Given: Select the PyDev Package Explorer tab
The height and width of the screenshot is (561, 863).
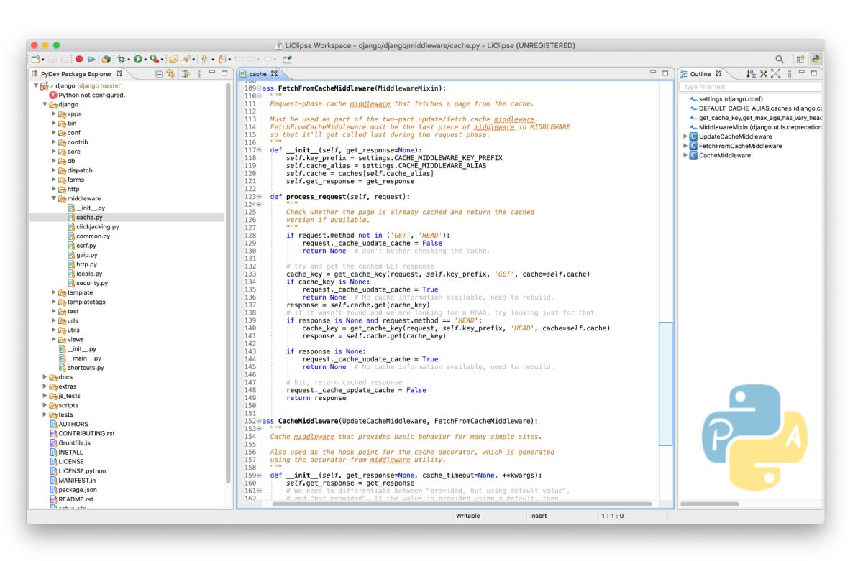Looking at the screenshot, I should click(x=76, y=73).
